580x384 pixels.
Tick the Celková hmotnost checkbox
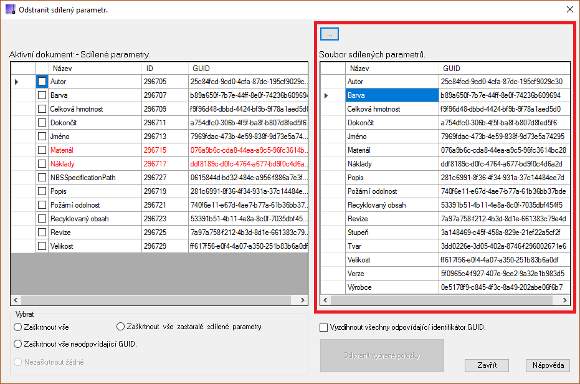coord(42,109)
